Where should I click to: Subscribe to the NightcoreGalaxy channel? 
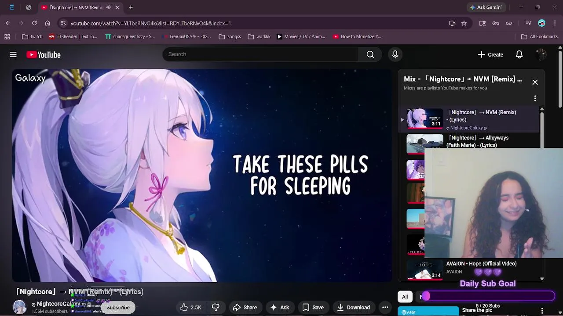pos(118,307)
